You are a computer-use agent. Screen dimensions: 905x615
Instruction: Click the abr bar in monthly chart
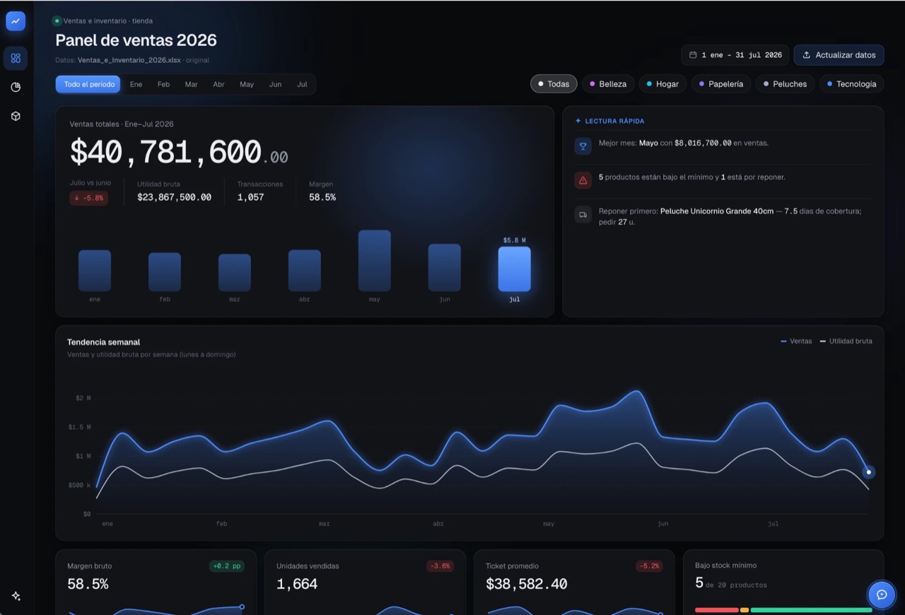tap(305, 271)
